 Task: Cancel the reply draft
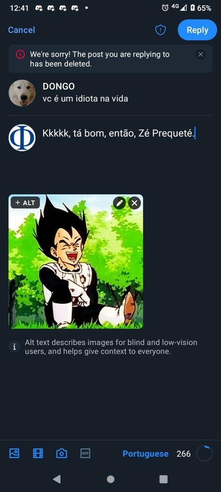coord(21,30)
